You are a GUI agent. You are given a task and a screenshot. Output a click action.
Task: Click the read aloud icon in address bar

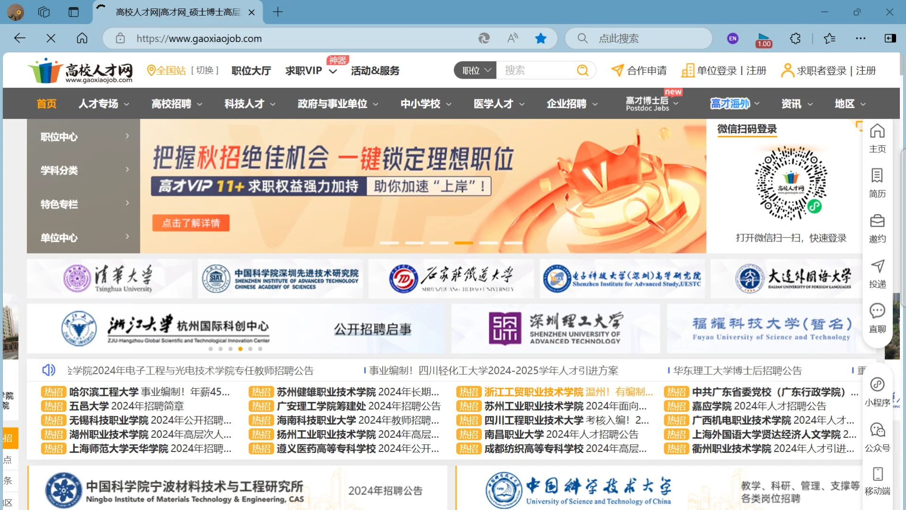pyautogui.click(x=513, y=38)
